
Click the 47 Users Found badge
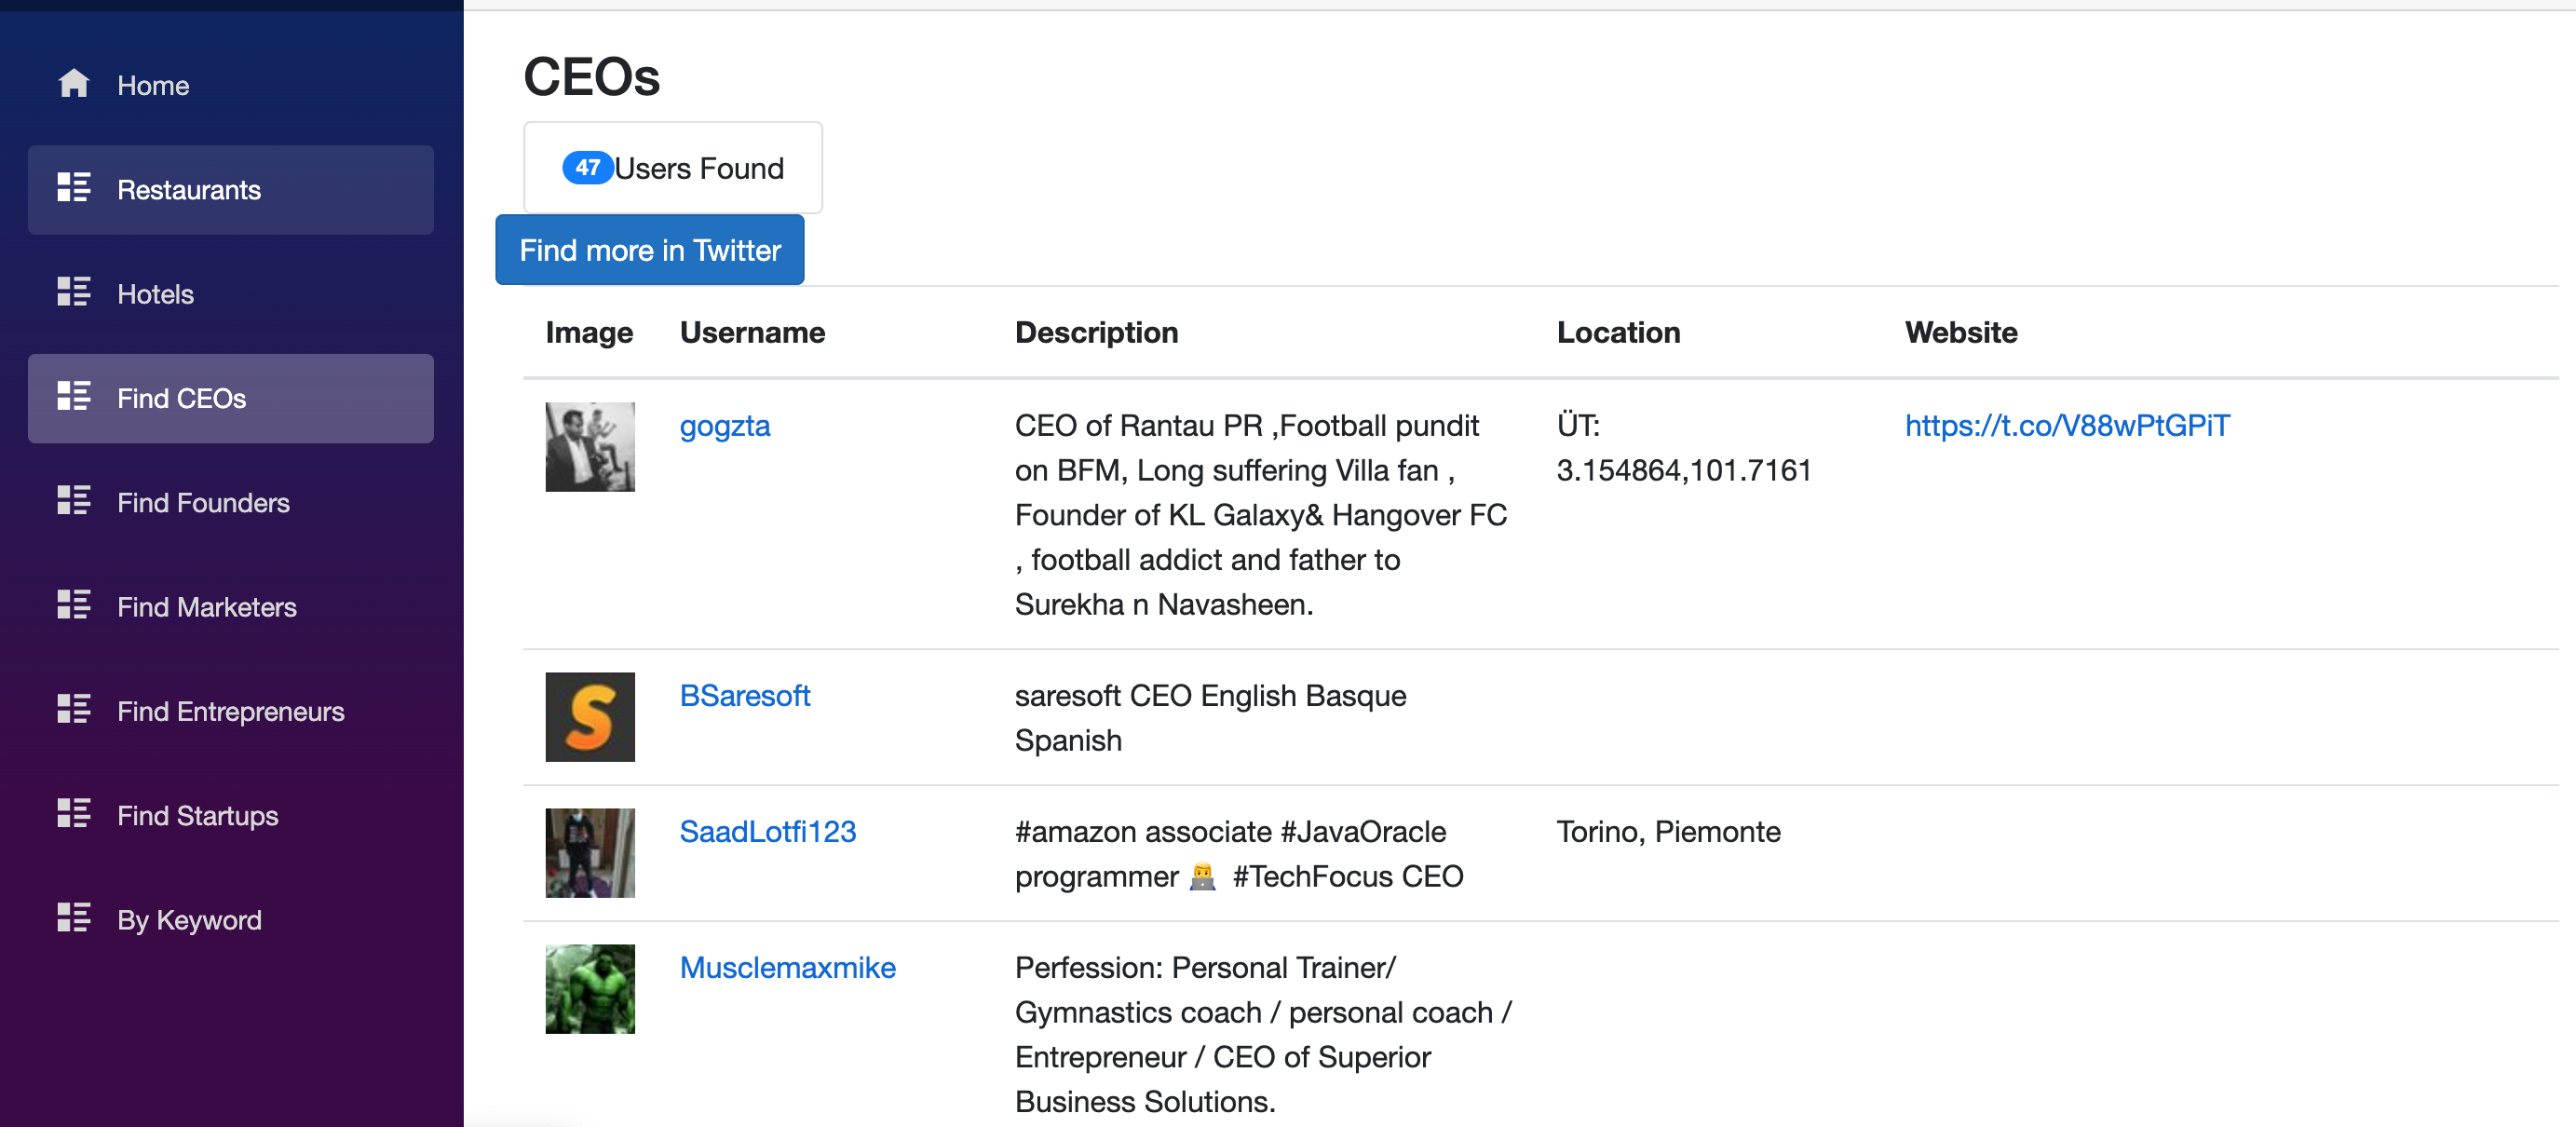click(672, 168)
